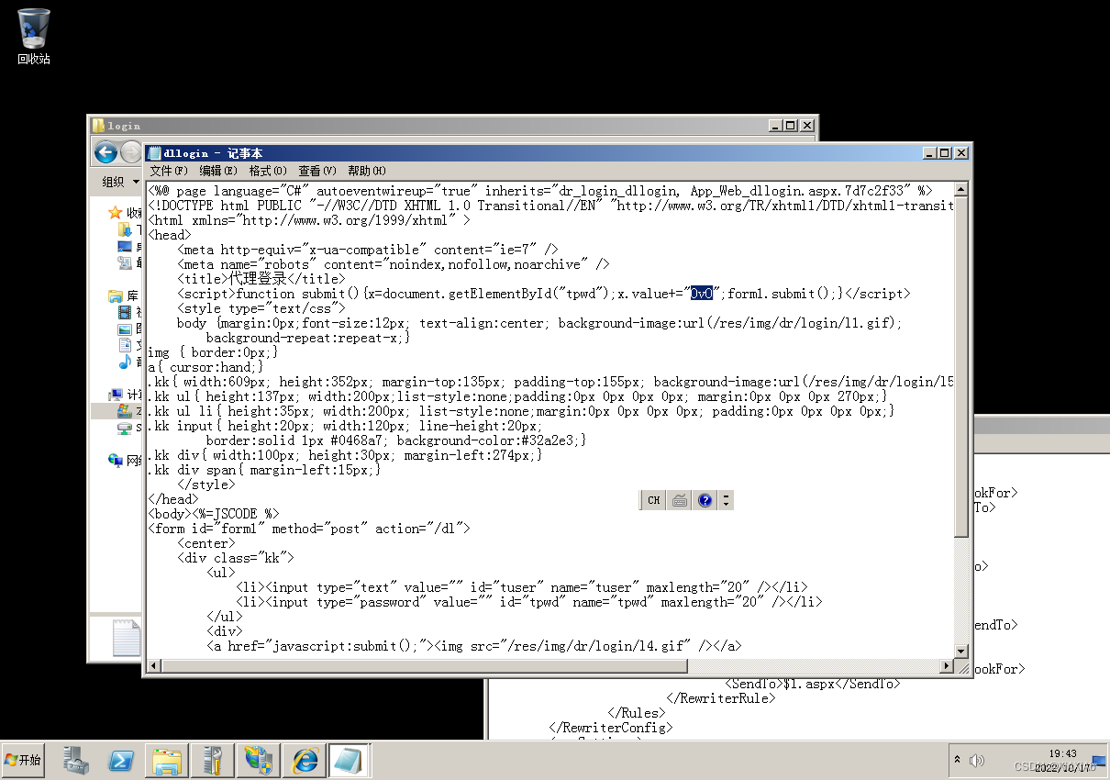This screenshot has width=1110, height=780.
Task: Open the Start menu button
Action: coord(22,760)
